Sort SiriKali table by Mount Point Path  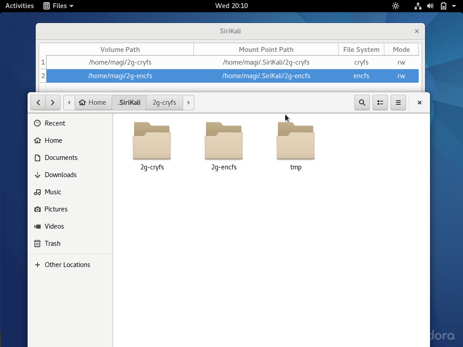(266, 50)
